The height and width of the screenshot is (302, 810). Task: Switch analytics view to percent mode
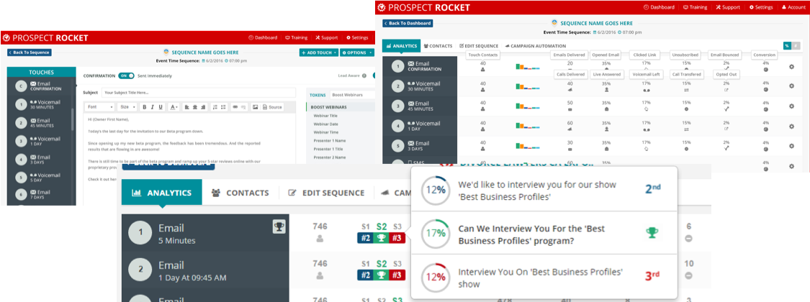pos(787,46)
